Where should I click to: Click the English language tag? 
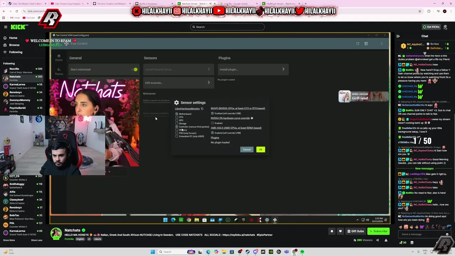pos(80,239)
